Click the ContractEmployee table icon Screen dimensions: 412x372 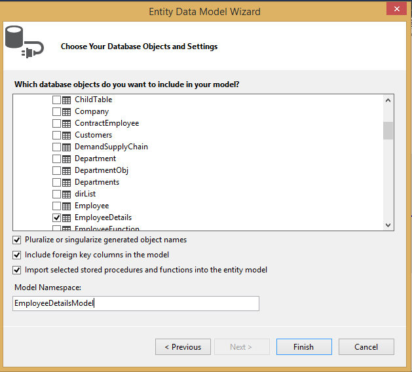[66, 124]
